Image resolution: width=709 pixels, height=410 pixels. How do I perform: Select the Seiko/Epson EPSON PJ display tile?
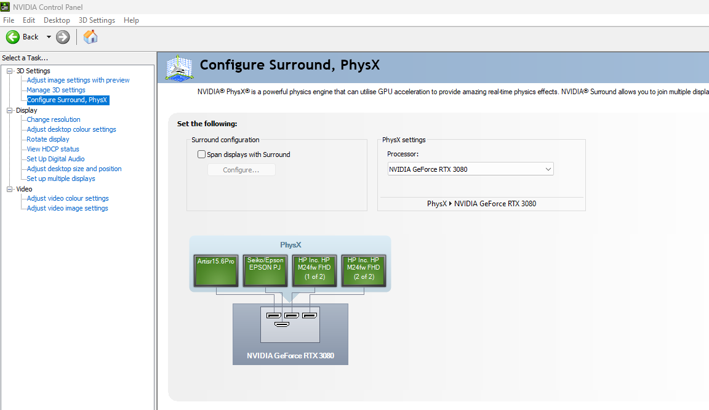click(x=265, y=271)
